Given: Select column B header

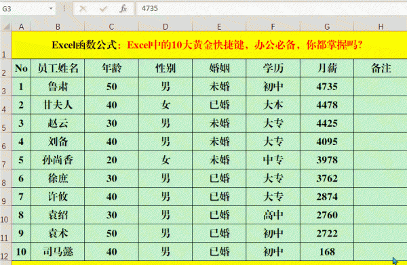Looking at the screenshot, I should (58, 26).
